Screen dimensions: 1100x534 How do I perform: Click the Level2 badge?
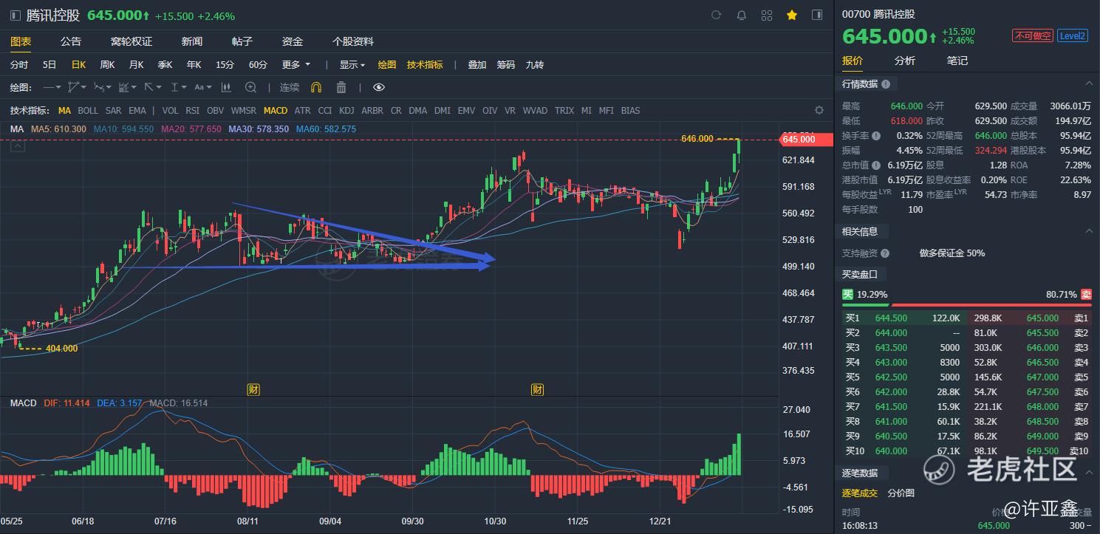pos(1072,35)
